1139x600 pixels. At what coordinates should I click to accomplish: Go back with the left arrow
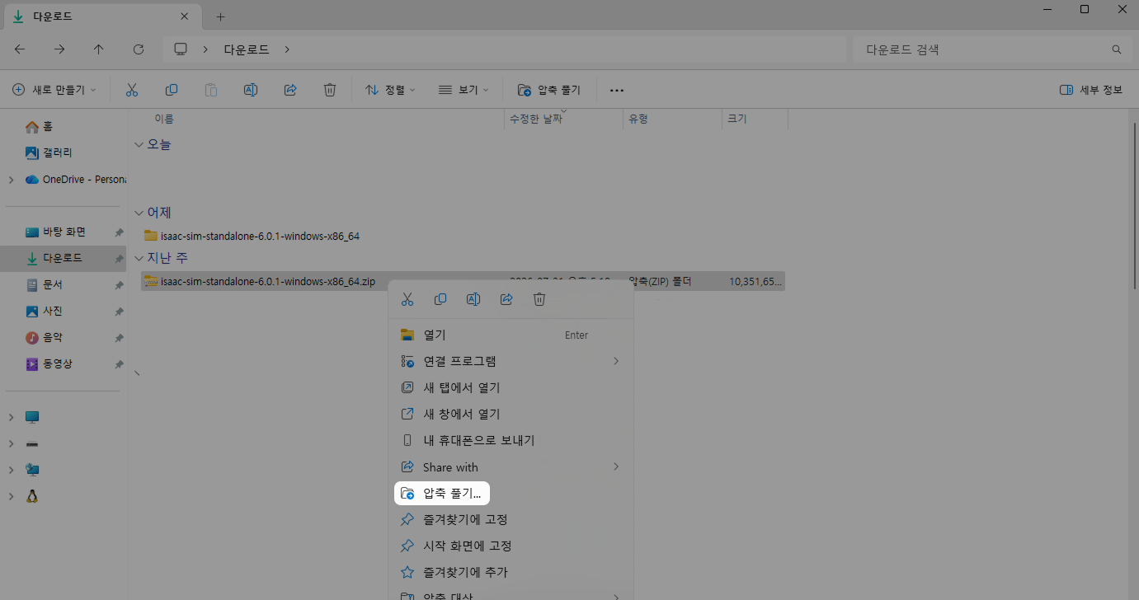(x=20, y=49)
